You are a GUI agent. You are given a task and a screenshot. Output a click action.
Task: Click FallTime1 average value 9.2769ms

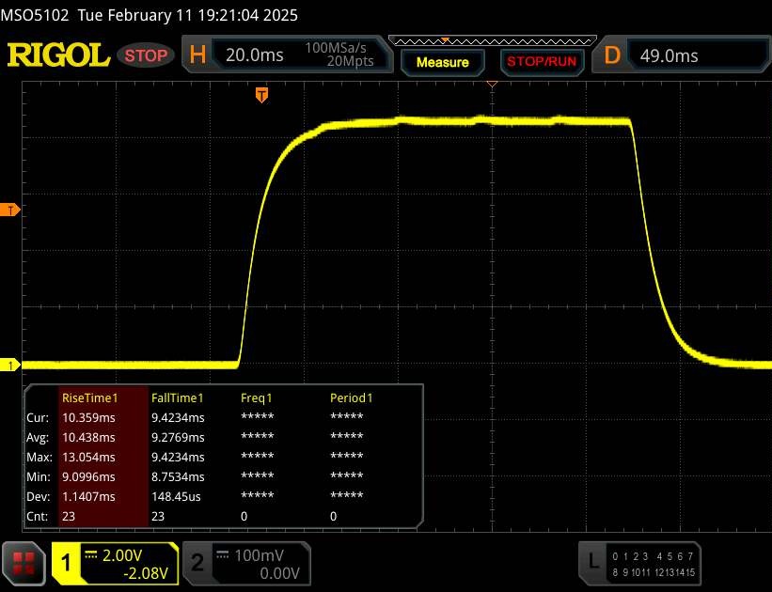click(178, 437)
